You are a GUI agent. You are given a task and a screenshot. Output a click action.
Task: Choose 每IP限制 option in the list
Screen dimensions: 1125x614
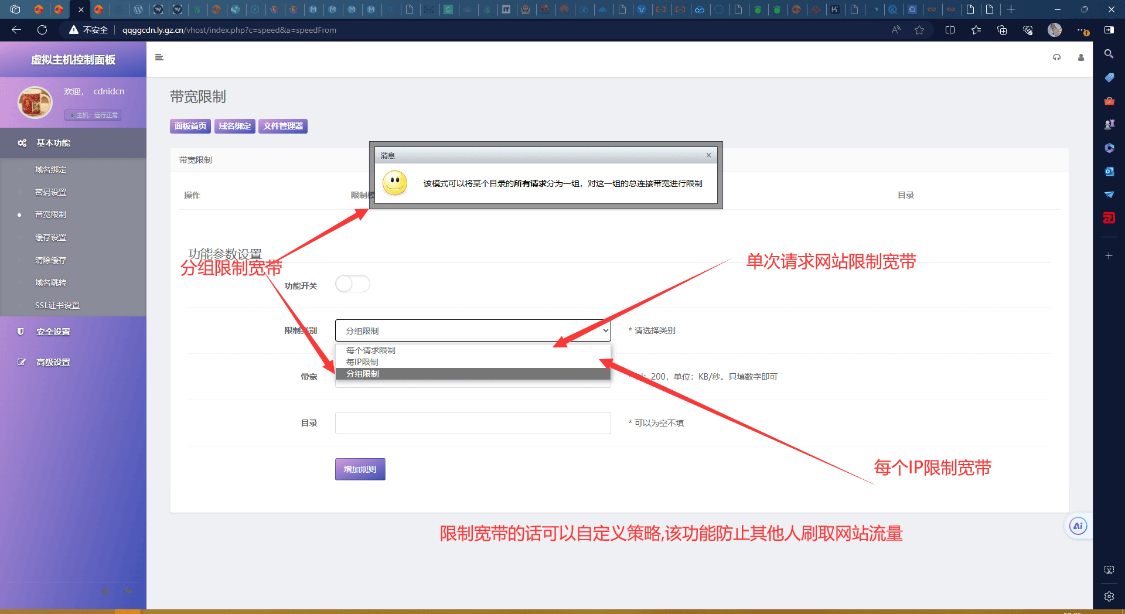pos(362,362)
